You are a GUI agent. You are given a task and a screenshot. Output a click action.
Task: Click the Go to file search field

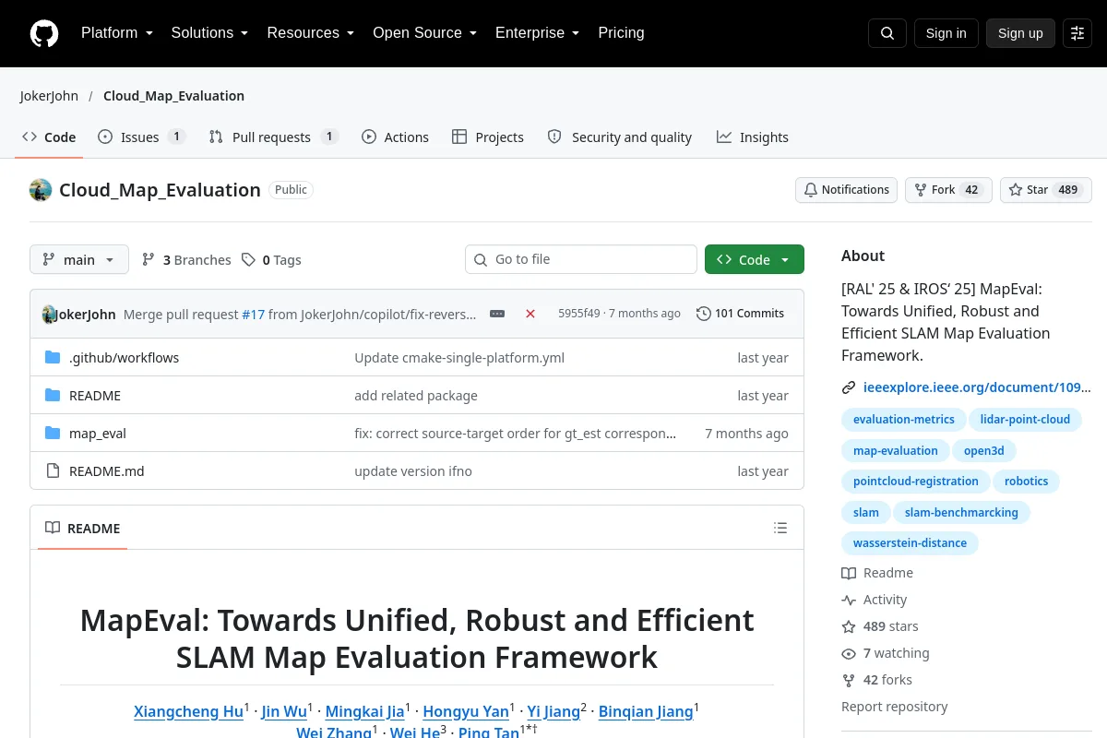click(581, 260)
